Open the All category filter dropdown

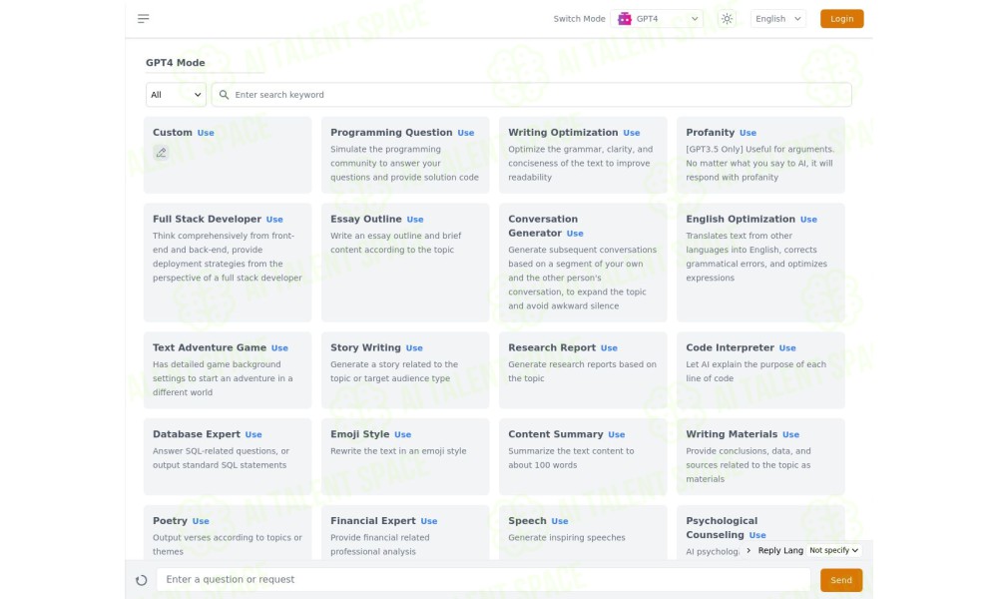(x=176, y=95)
